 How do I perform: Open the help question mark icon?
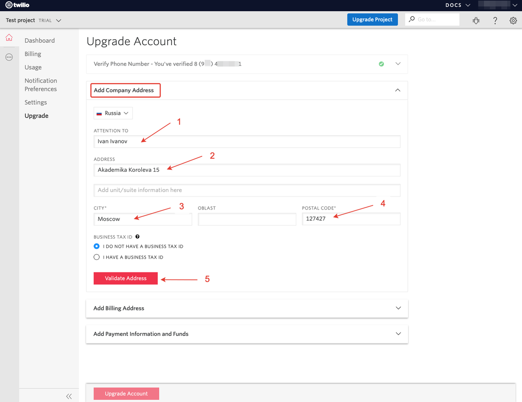[x=495, y=20]
